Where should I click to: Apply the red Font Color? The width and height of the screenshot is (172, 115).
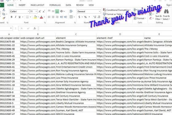(41, 17)
